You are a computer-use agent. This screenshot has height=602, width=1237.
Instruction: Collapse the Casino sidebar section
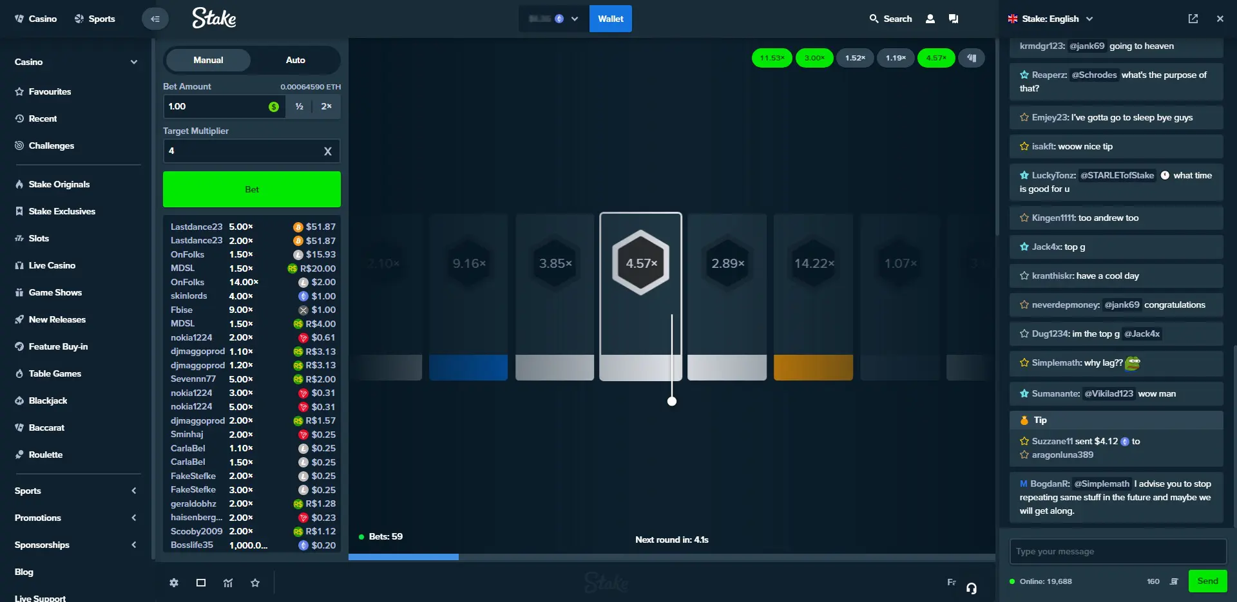click(x=134, y=62)
